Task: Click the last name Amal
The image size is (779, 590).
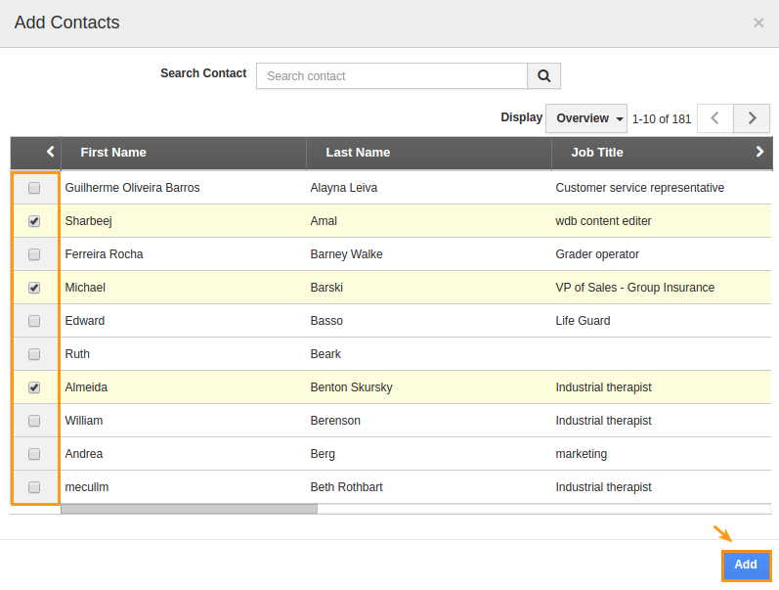Action: coord(324,221)
